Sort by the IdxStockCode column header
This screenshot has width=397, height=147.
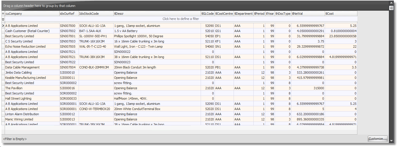(x=96, y=14)
